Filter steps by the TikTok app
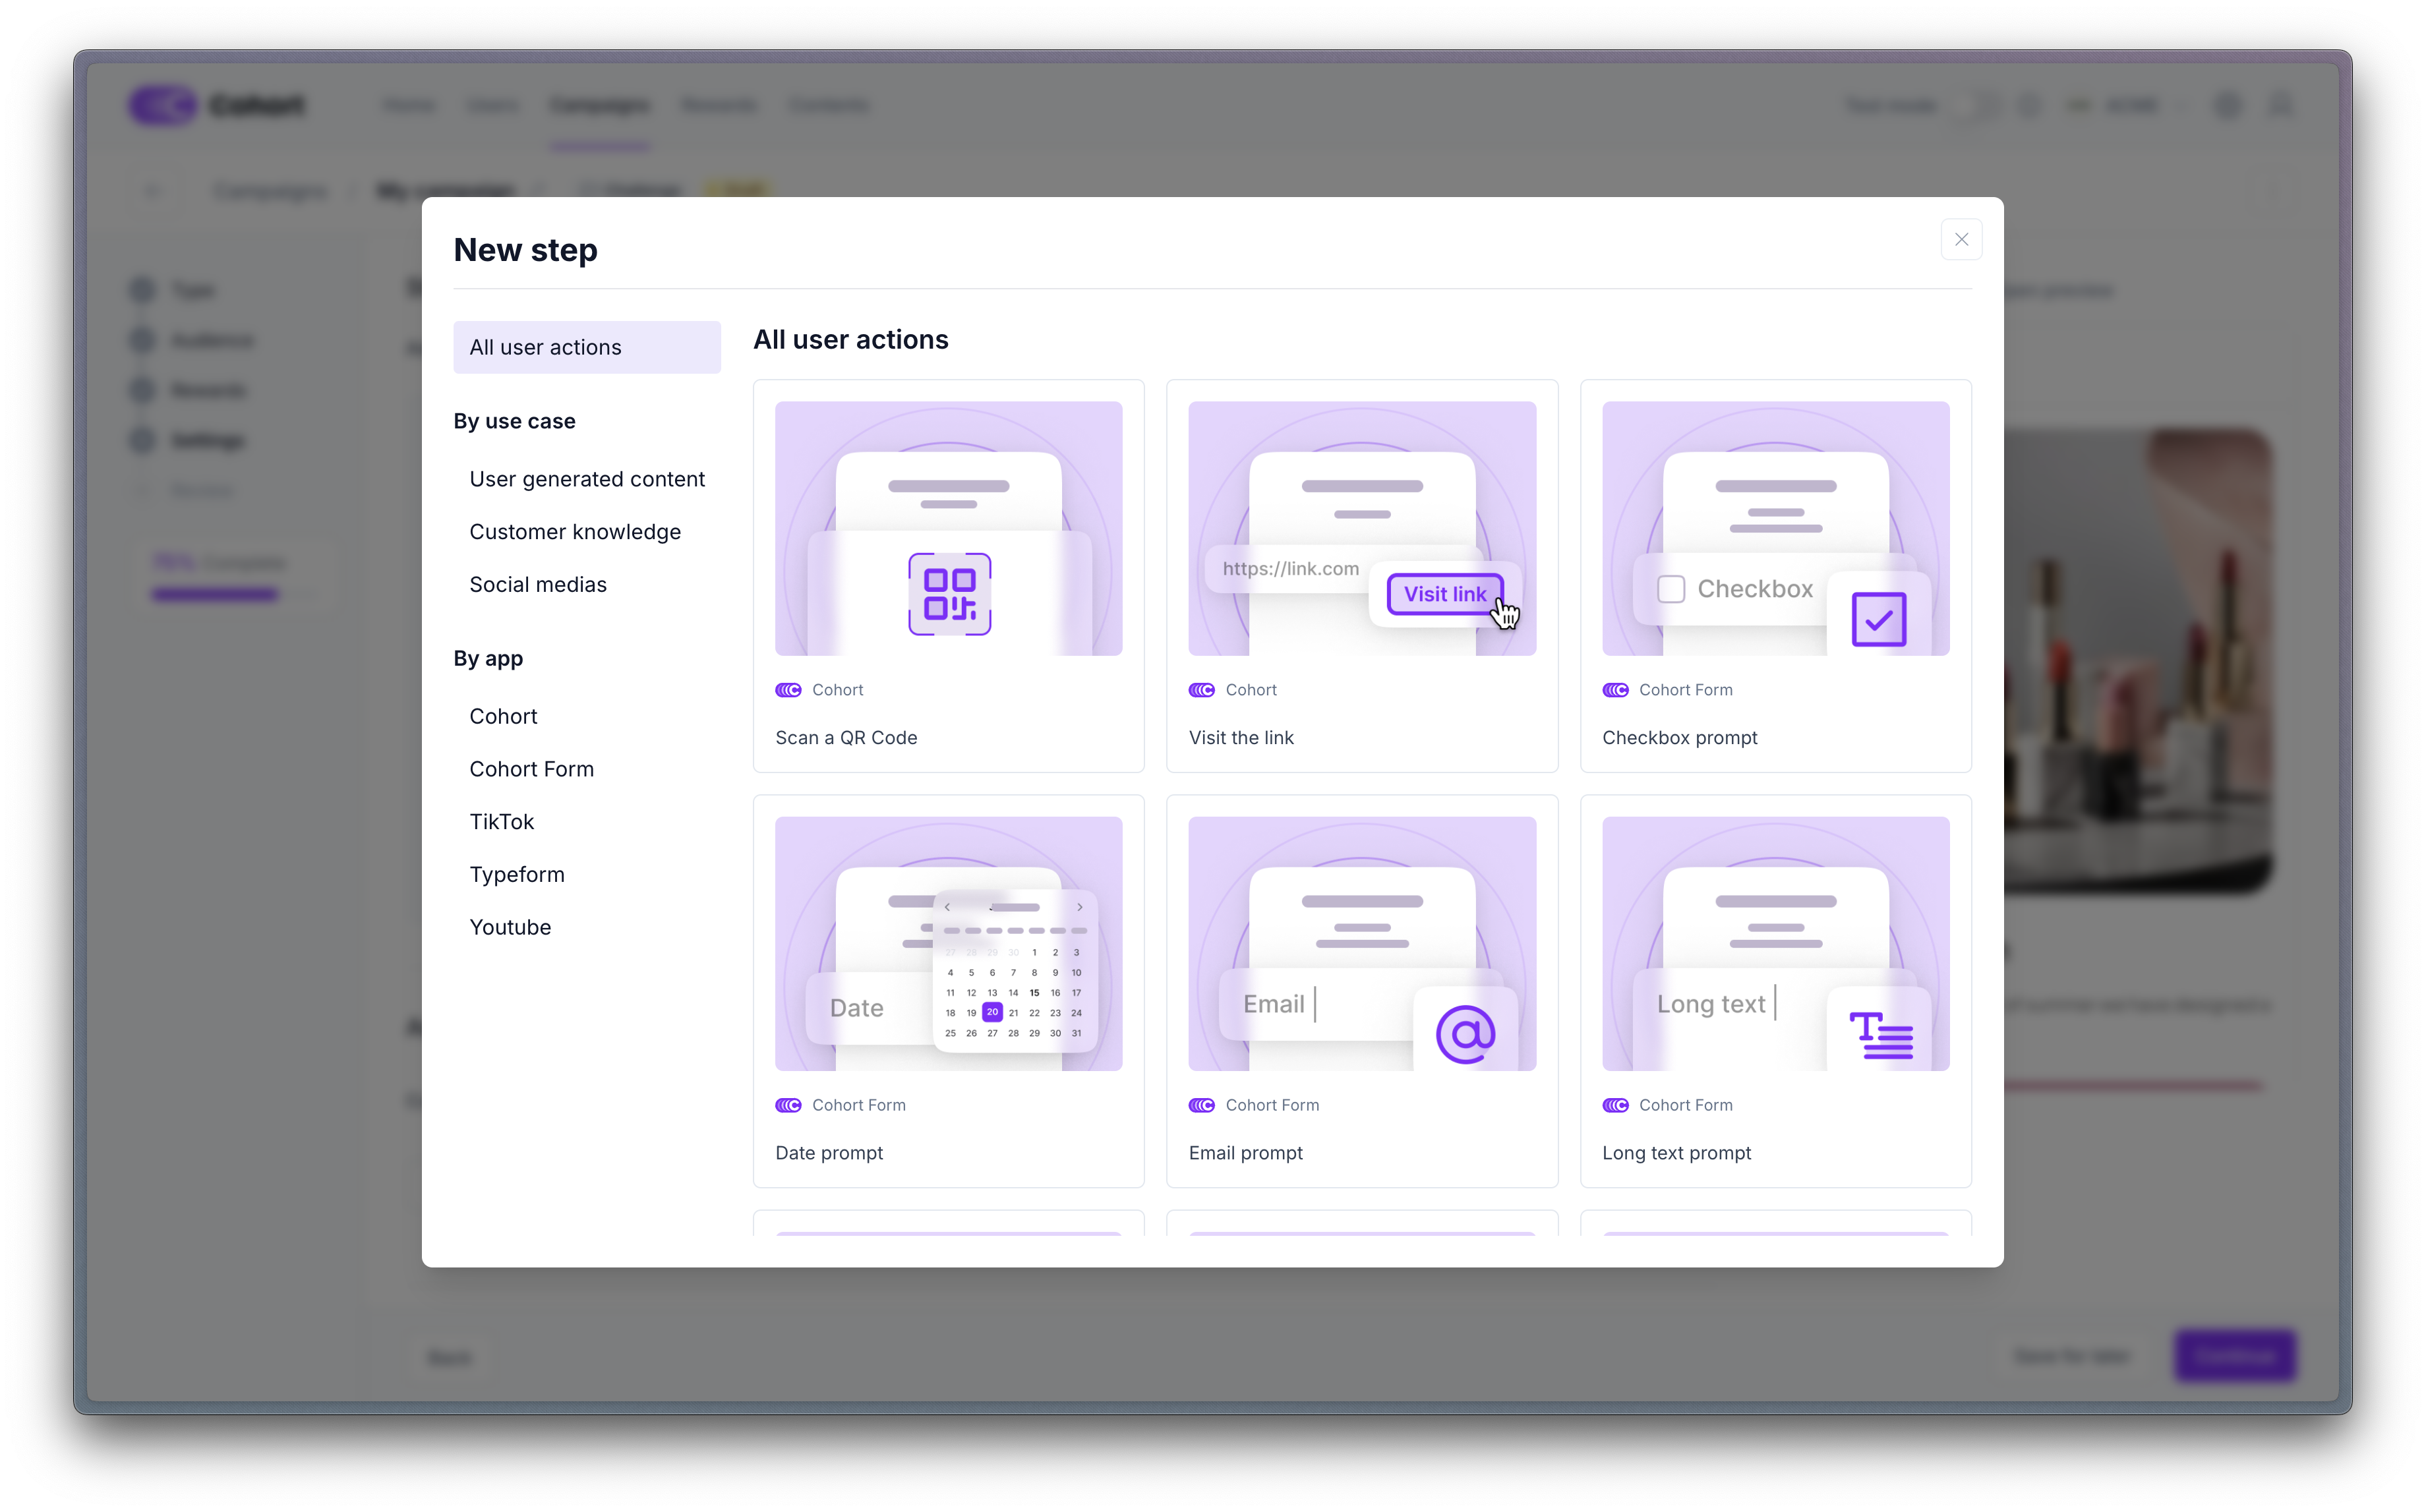Viewport: 2426px width, 1512px height. [x=502, y=822]
